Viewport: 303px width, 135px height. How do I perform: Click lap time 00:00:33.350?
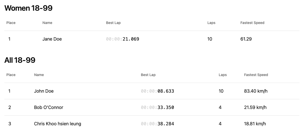[x=157, y=107]
